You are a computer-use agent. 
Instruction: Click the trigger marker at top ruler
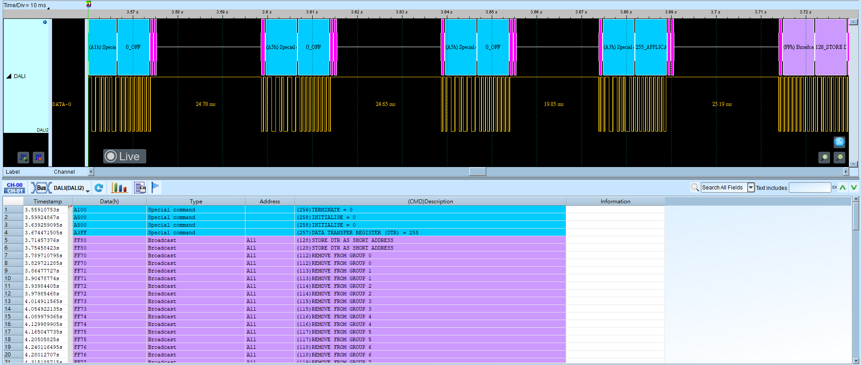(x=88, y=4)
